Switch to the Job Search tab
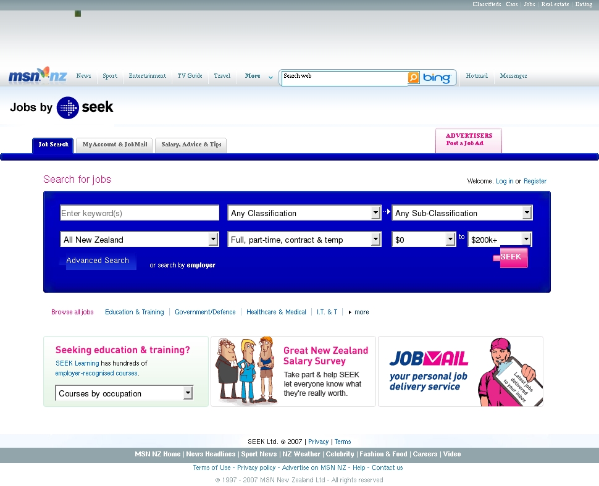Image resolution: width=599 pixels, height=486 pixels. click(53, 145)
